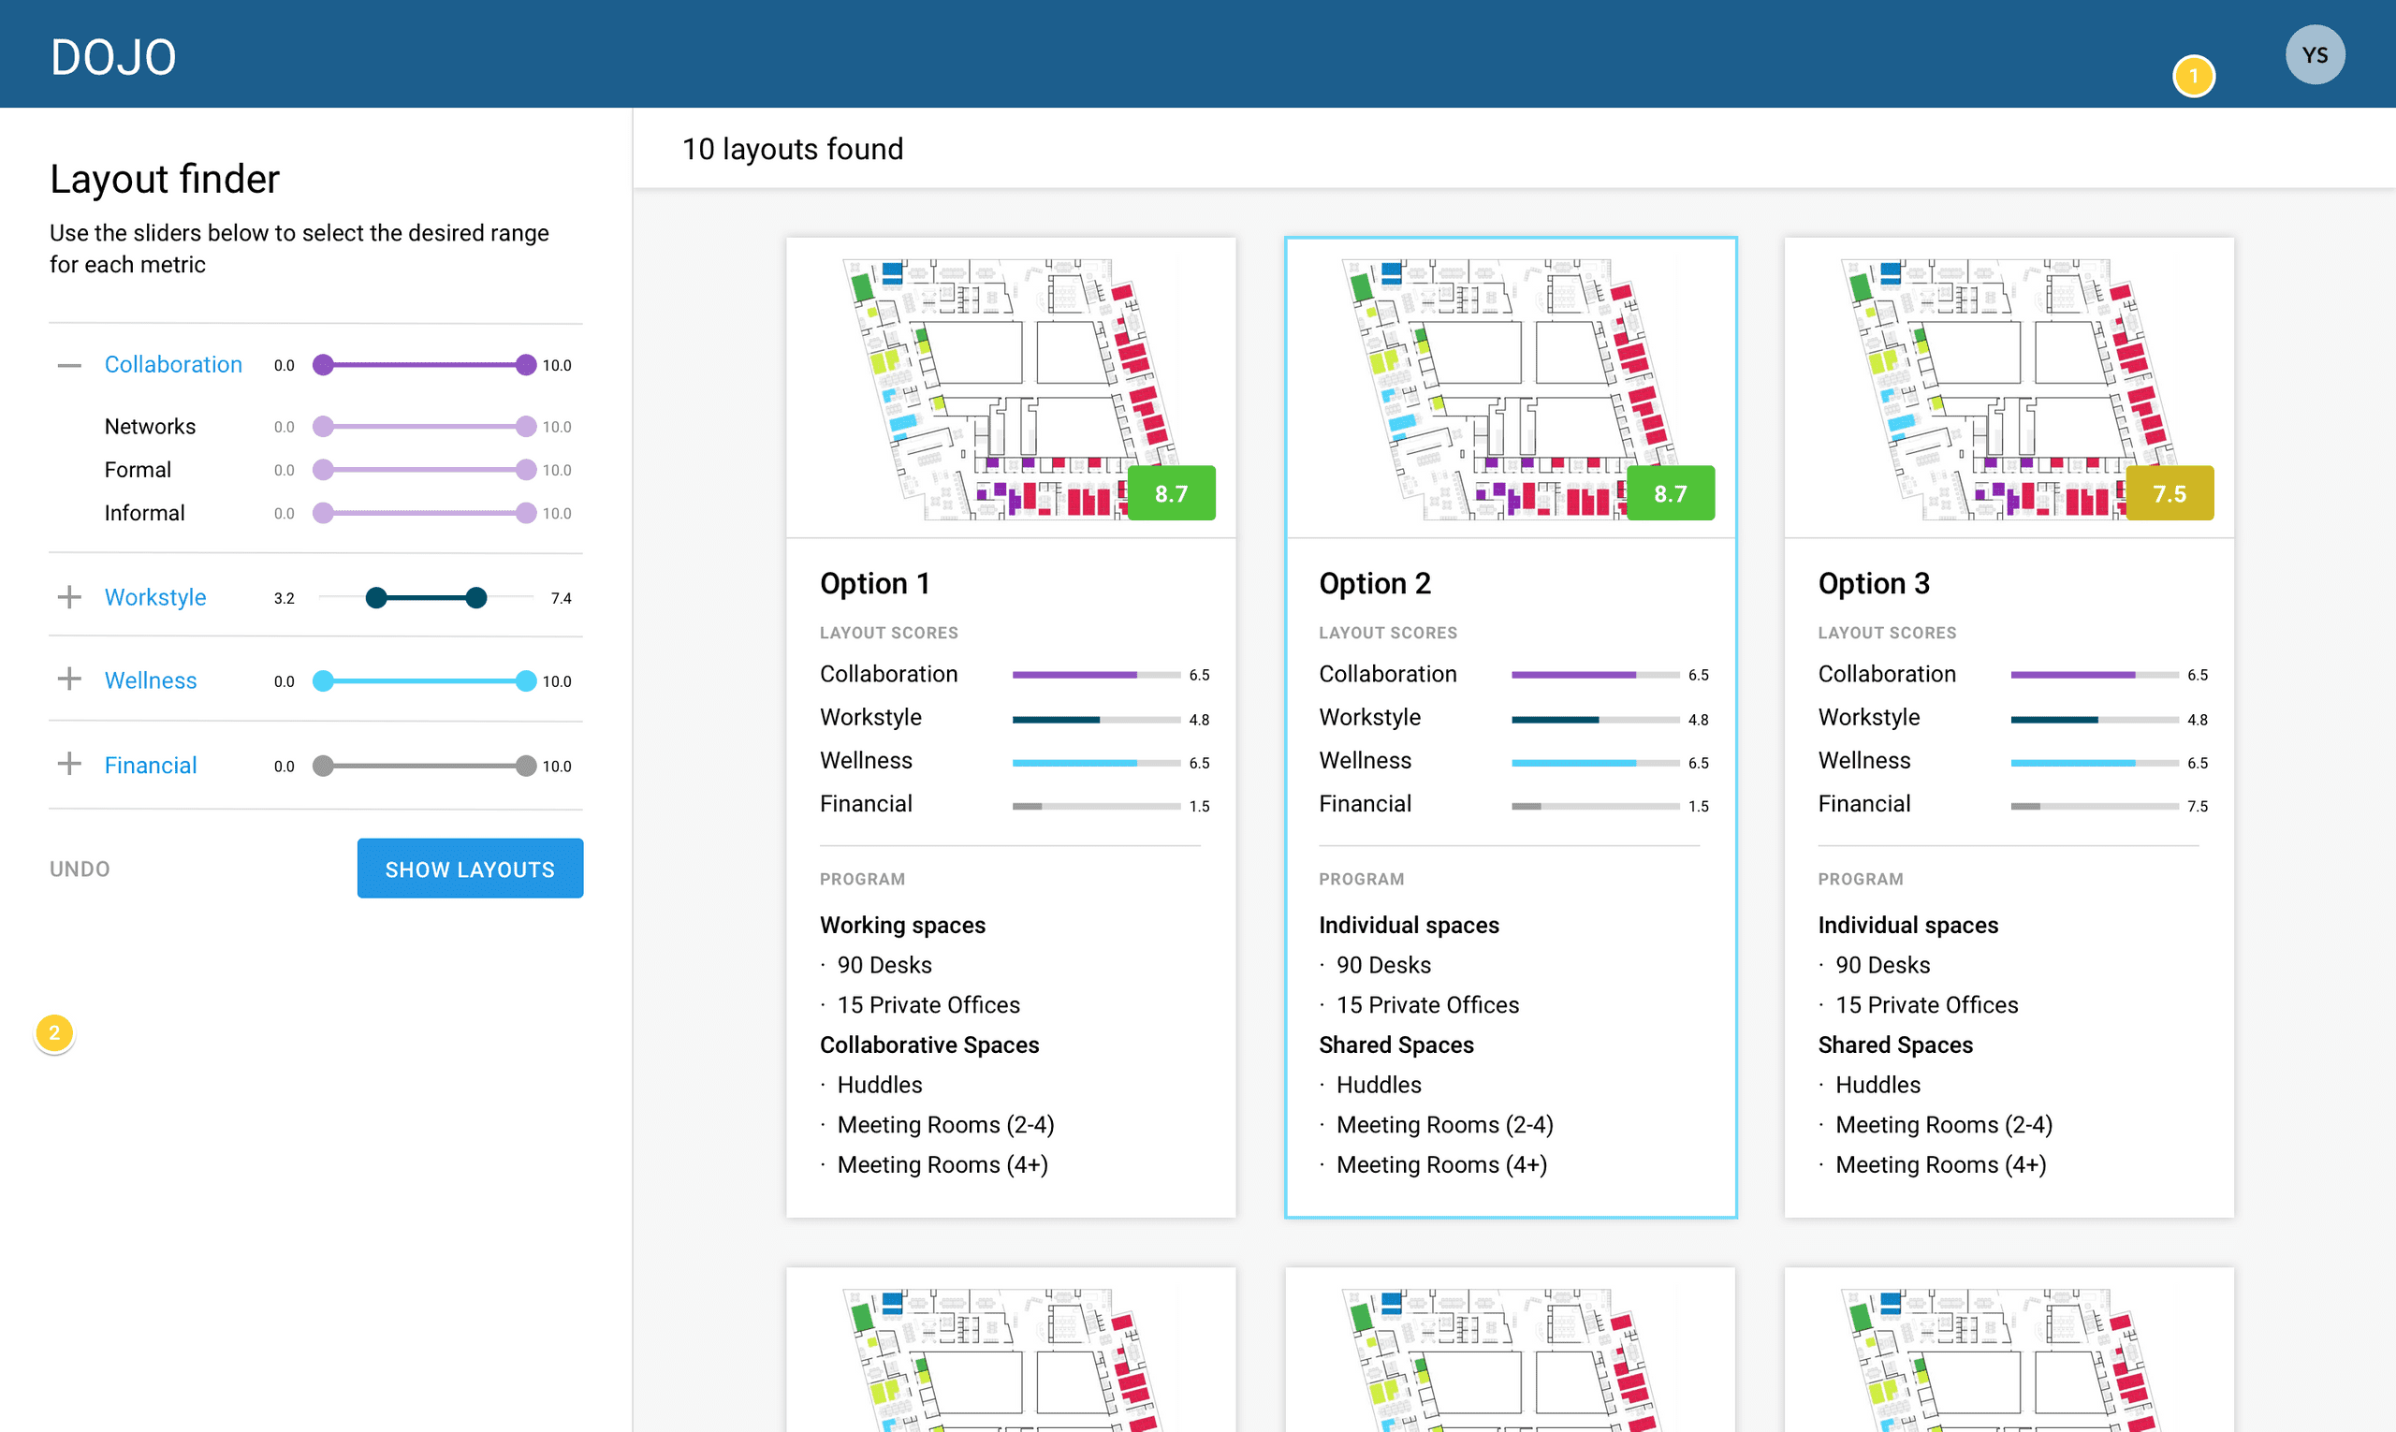2396x1432 pixels.
Task: Click the Collaboration metric label
Action: (x=173, y=365)
